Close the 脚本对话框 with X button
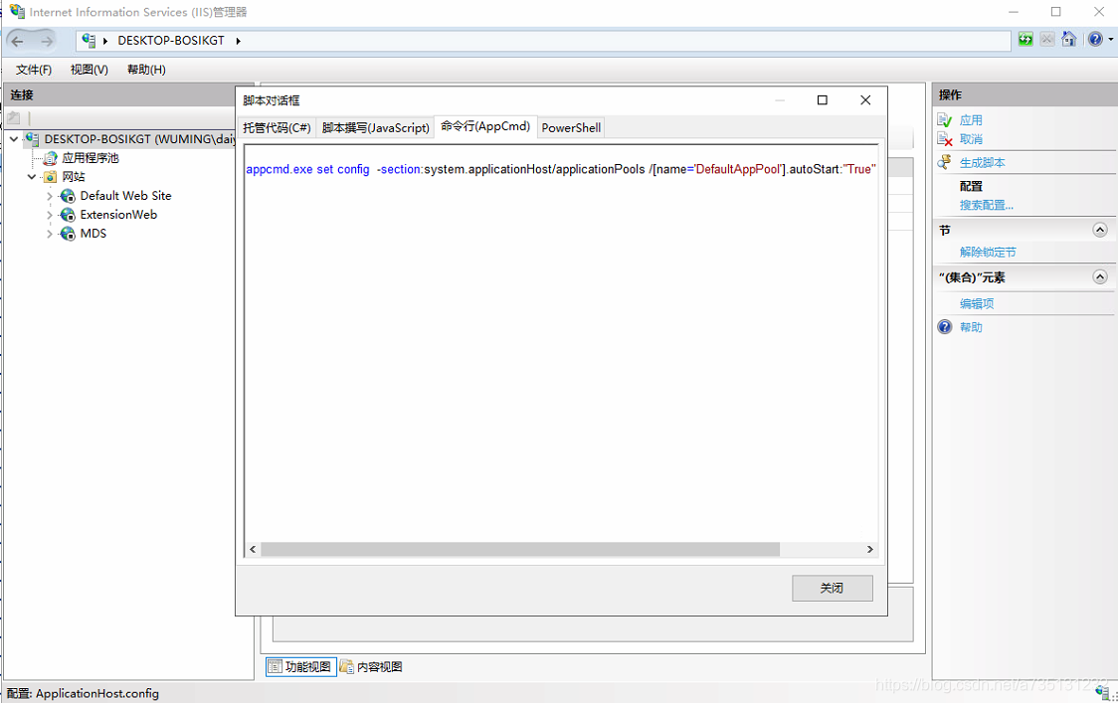 865,100
